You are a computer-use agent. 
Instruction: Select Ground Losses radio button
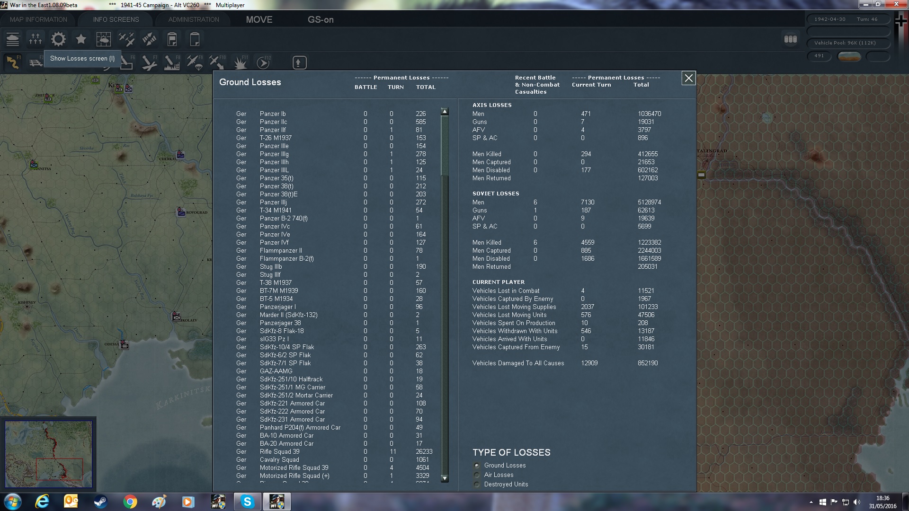(x=477, y=466)
